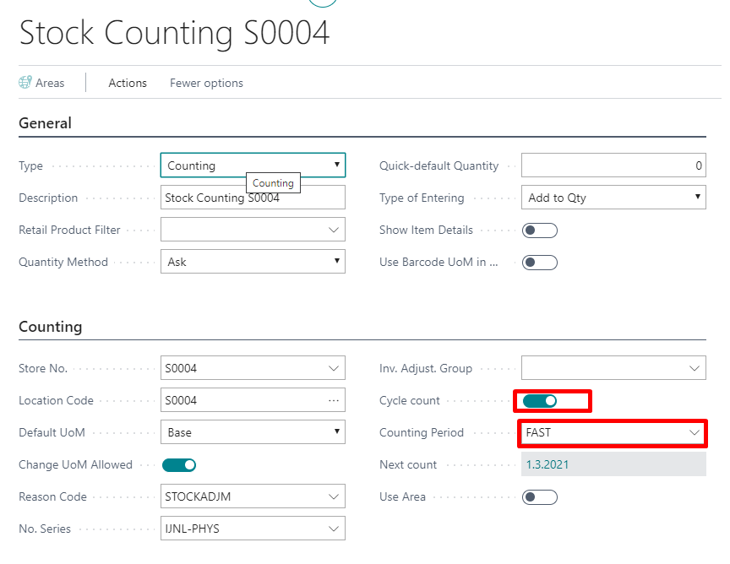This screenshot has width=730, height=564.
Task: Collapse the General section heading
Action: (x=46, y=123)
